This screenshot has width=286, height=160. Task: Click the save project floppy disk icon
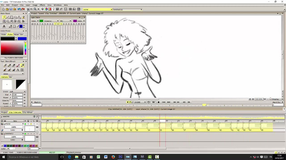(11, 9)
